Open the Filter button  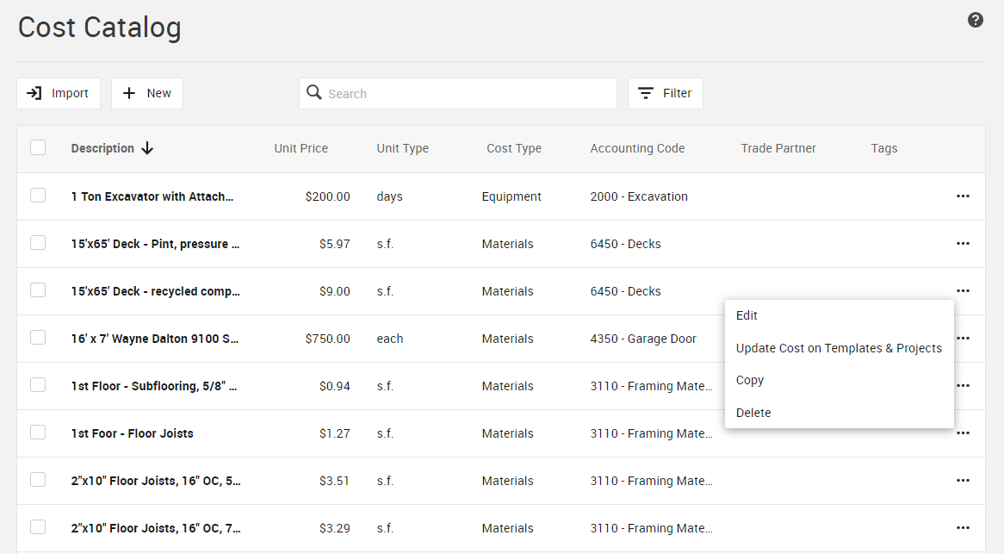(666, 94)
